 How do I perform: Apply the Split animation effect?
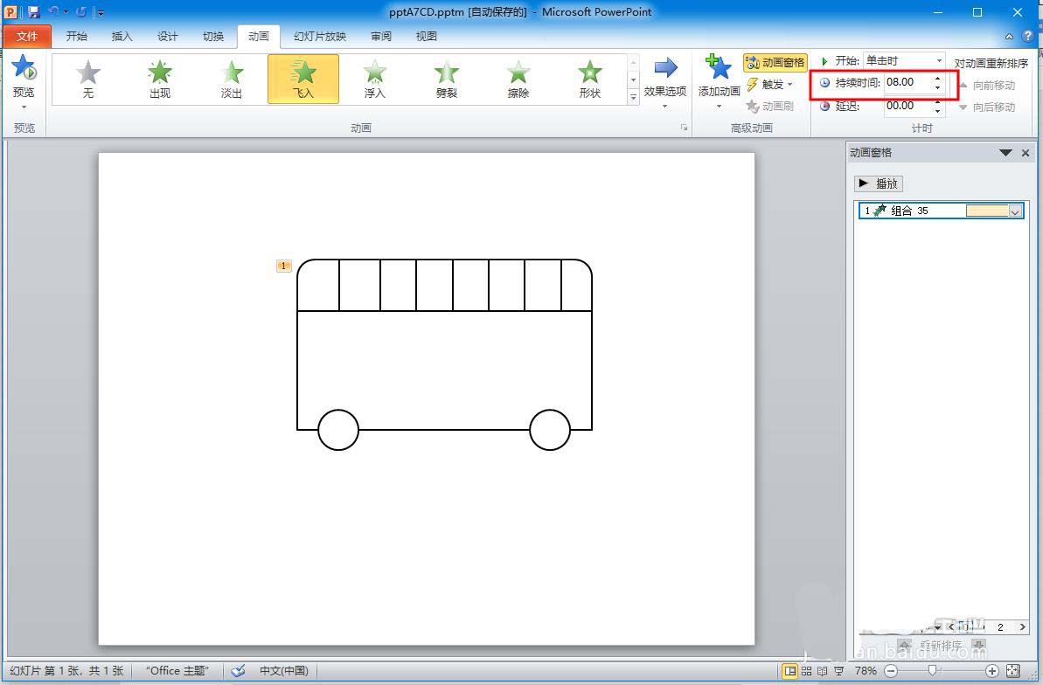tap(447, 79)
